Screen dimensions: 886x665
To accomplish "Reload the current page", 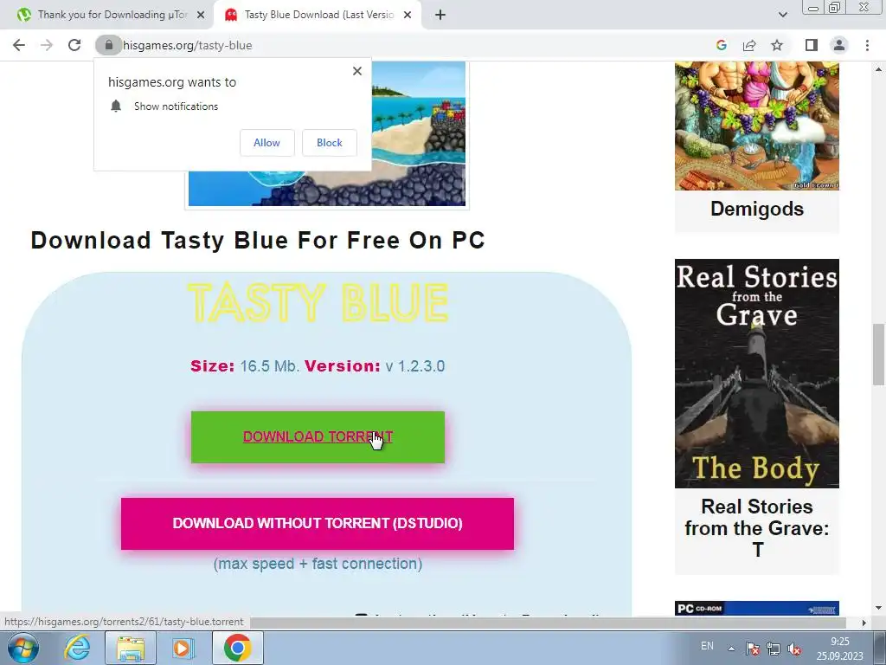I will coord(74,45).
